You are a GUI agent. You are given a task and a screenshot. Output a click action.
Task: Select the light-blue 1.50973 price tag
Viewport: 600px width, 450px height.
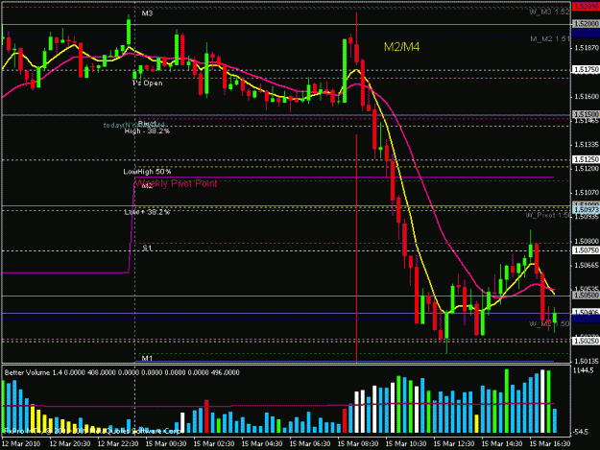click(x=586, y=210)
